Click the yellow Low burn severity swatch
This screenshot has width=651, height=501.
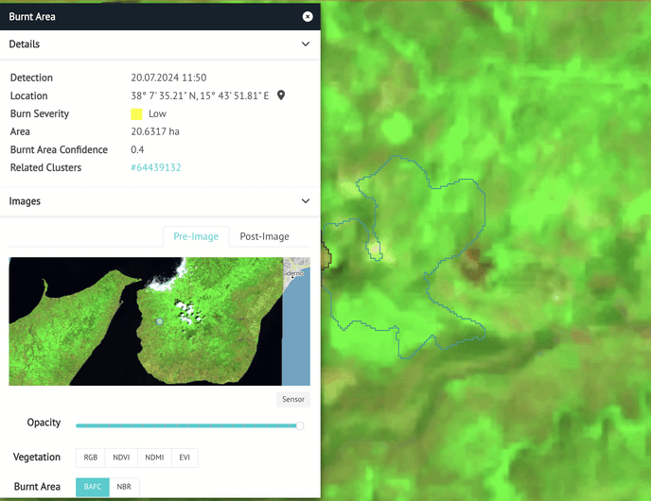click(x=136, y=114)
